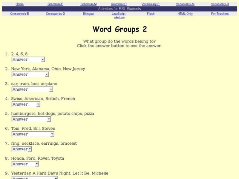Open the Answer dropdown for the states question
This screenshot has width=239, height=179.
point(30,74)
